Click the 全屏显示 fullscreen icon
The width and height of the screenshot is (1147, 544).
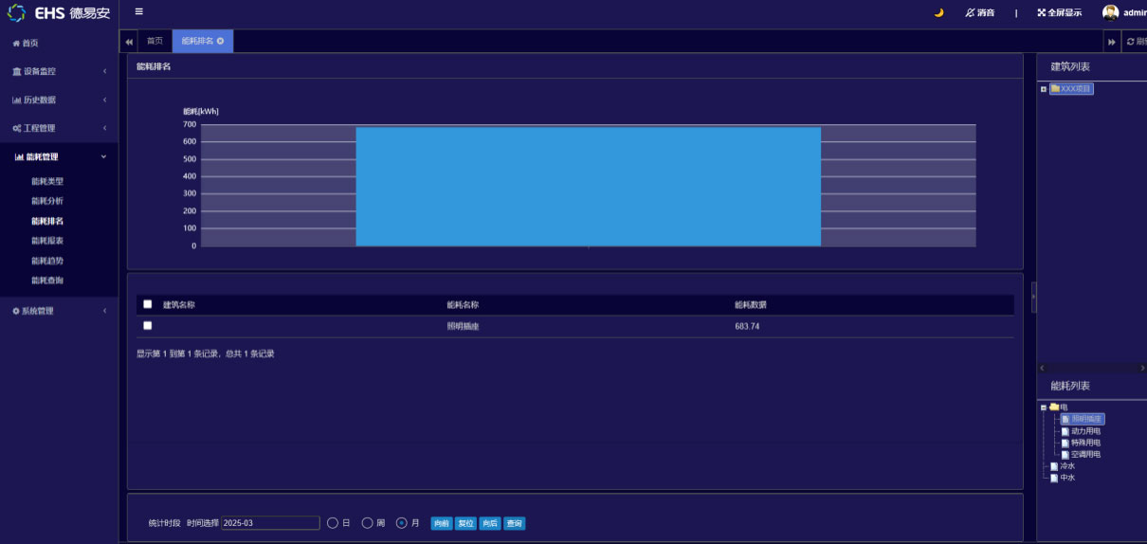coord(1042,13)
